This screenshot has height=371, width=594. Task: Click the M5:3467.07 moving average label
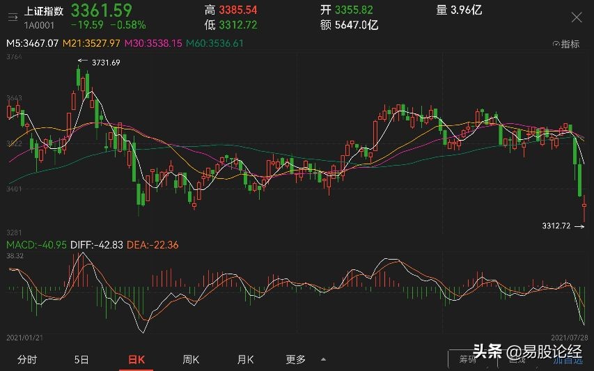click(x=33, y=43)
